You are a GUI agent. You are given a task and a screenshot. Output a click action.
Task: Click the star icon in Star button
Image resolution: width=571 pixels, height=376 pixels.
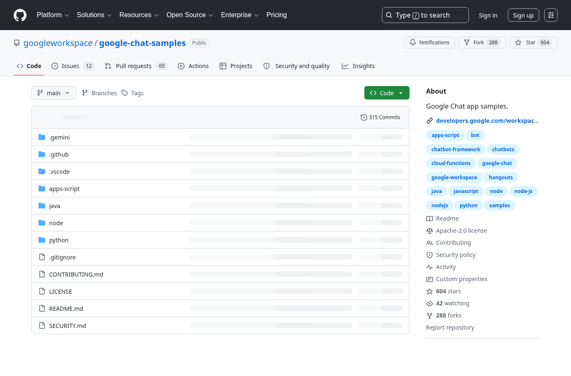518,43
